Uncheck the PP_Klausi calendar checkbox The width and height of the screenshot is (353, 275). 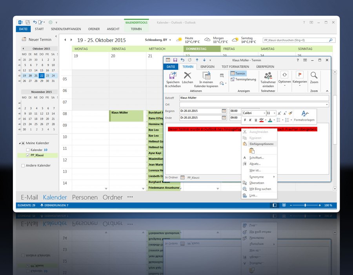pos(28,155)
